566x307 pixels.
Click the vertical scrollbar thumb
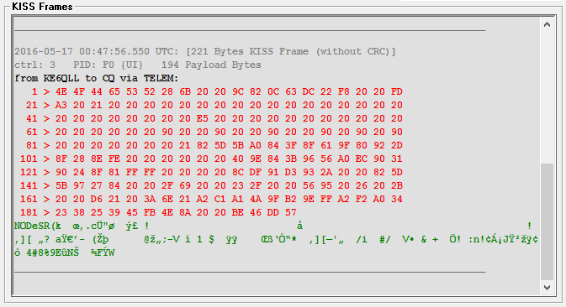[x=547, y=221]
